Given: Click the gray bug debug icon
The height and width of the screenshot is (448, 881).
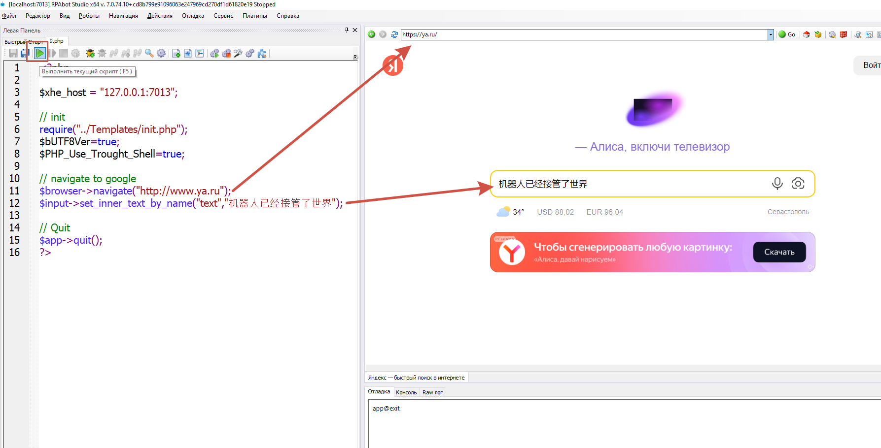Looking at the screenshot, I should pyautogui.click(x=102, y=53).
